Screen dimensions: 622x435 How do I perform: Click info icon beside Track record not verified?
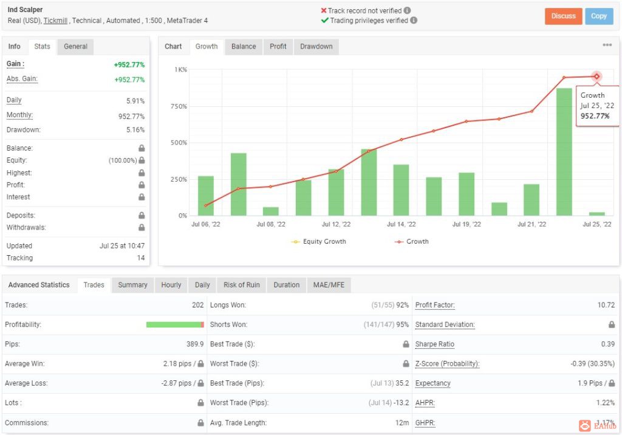(x=407, y=11)
